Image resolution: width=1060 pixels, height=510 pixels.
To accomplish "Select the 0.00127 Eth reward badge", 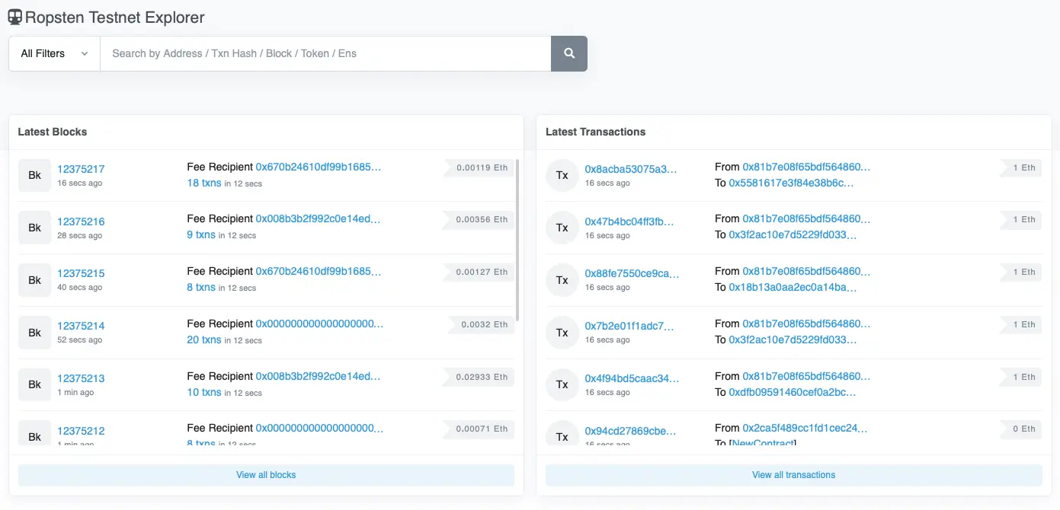I will [x=479, y=272].
